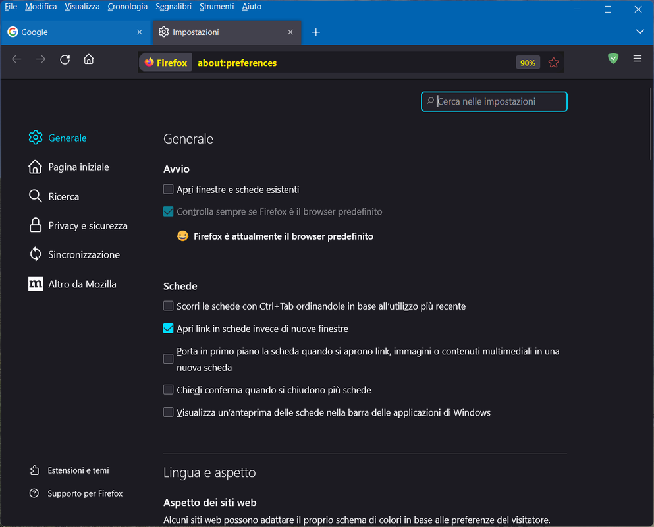Open the Sincronizzazione settings
The image size is (654, 527).
[x=74, y=254]
